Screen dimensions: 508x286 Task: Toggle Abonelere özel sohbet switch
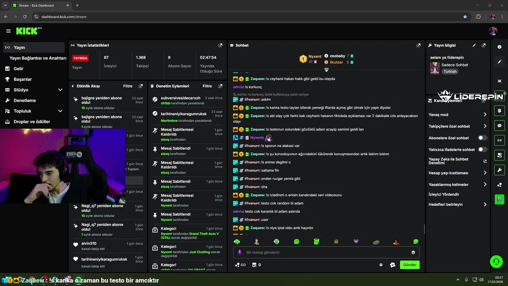[482, 138]
